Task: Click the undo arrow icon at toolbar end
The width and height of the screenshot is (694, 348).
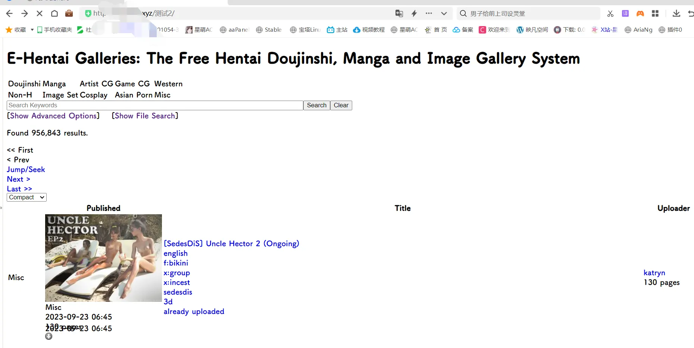Action: (x=691, y=14)
